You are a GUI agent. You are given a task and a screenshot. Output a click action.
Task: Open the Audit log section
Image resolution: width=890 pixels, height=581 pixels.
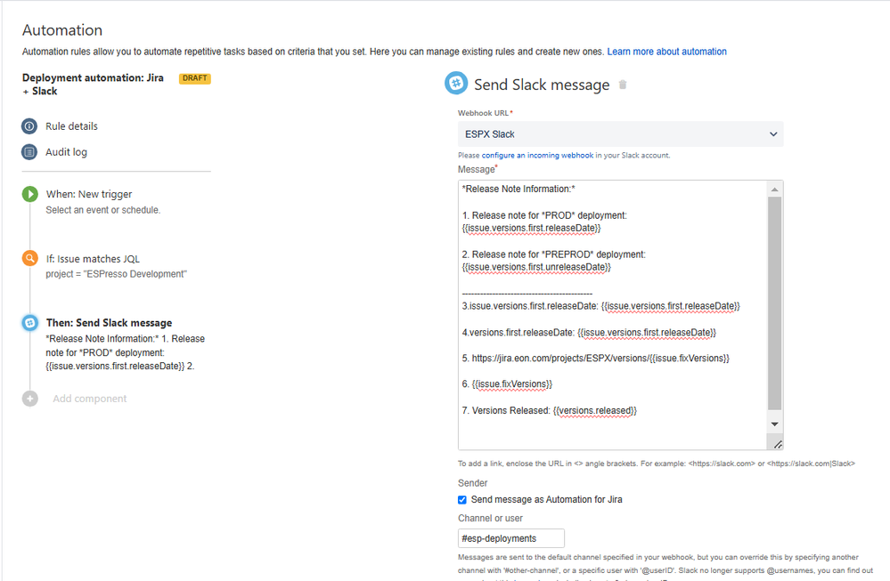pos(67,152)
